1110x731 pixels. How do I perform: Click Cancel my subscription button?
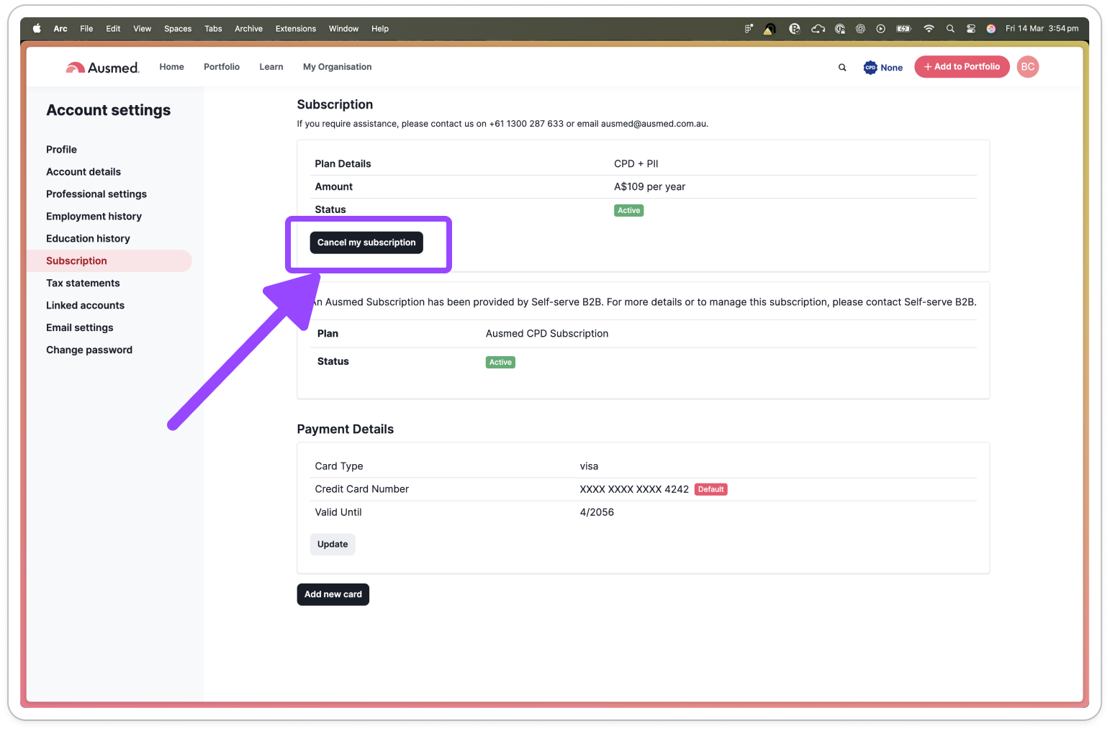pos(366,242)
